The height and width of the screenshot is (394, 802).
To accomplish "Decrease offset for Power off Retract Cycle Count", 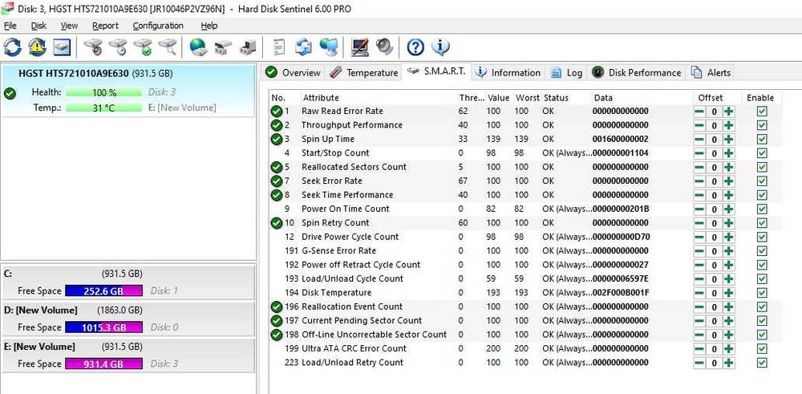I will click(699, 265).
